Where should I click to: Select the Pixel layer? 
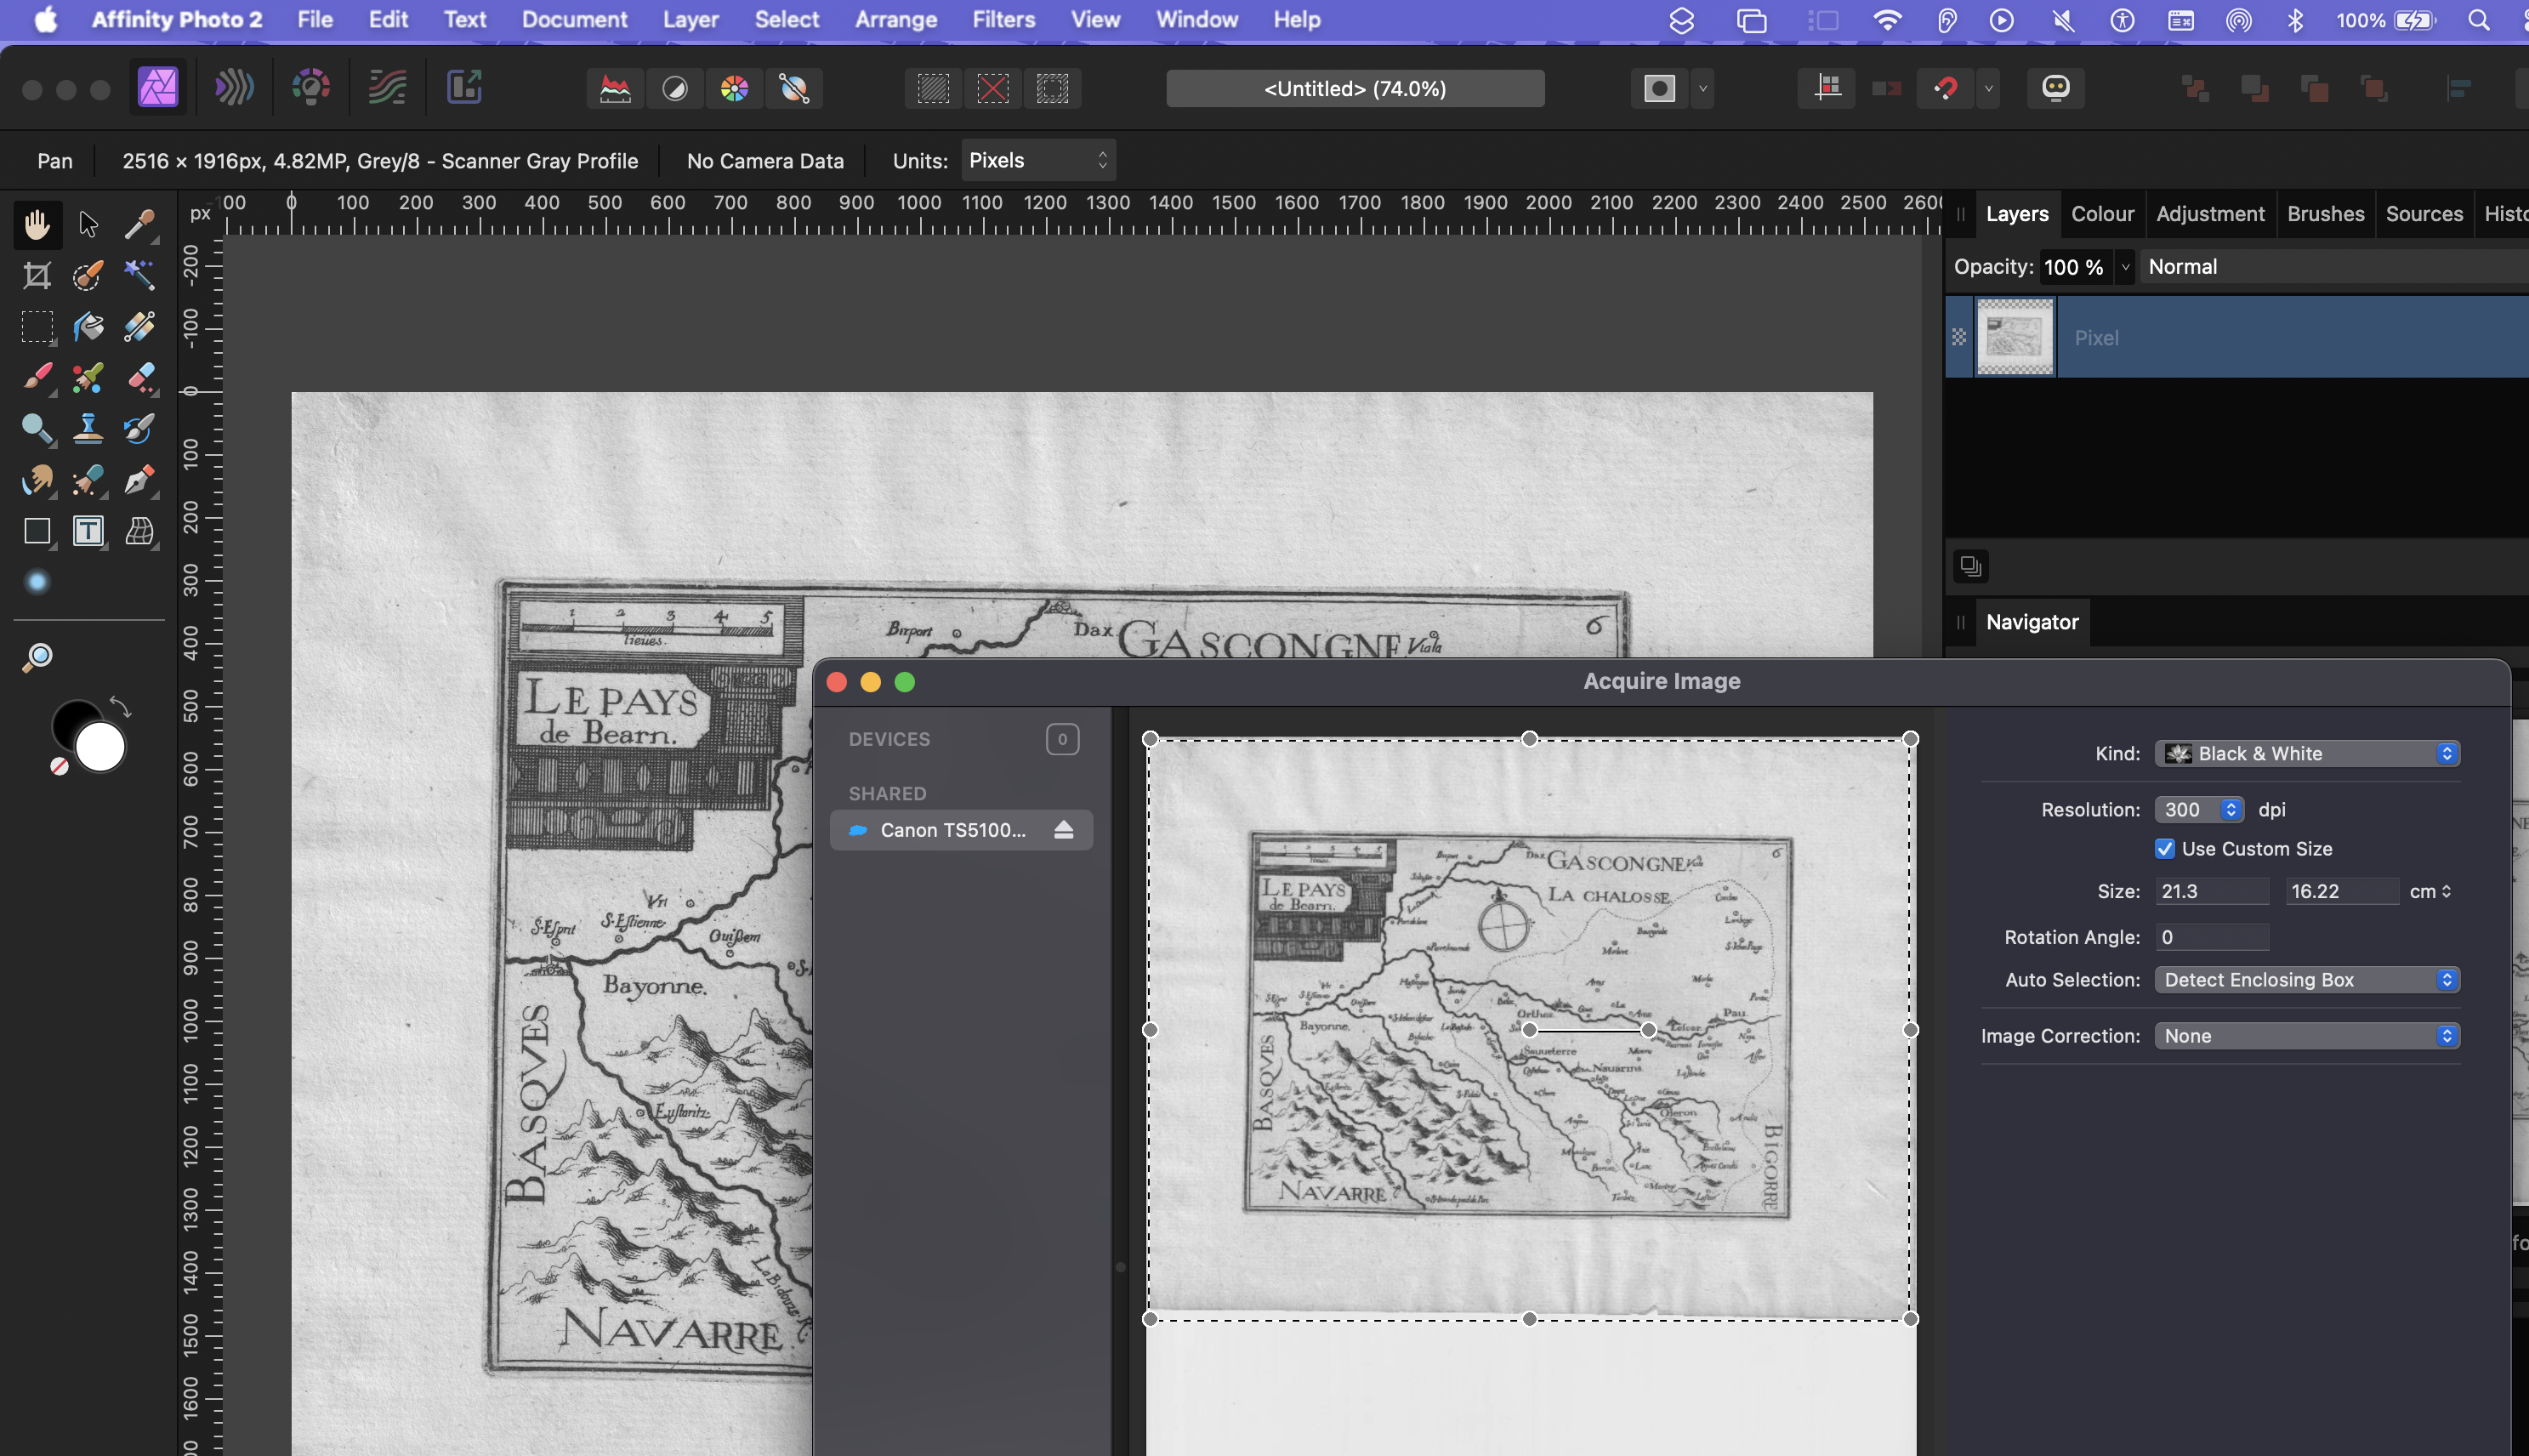tap(2236, 338)
